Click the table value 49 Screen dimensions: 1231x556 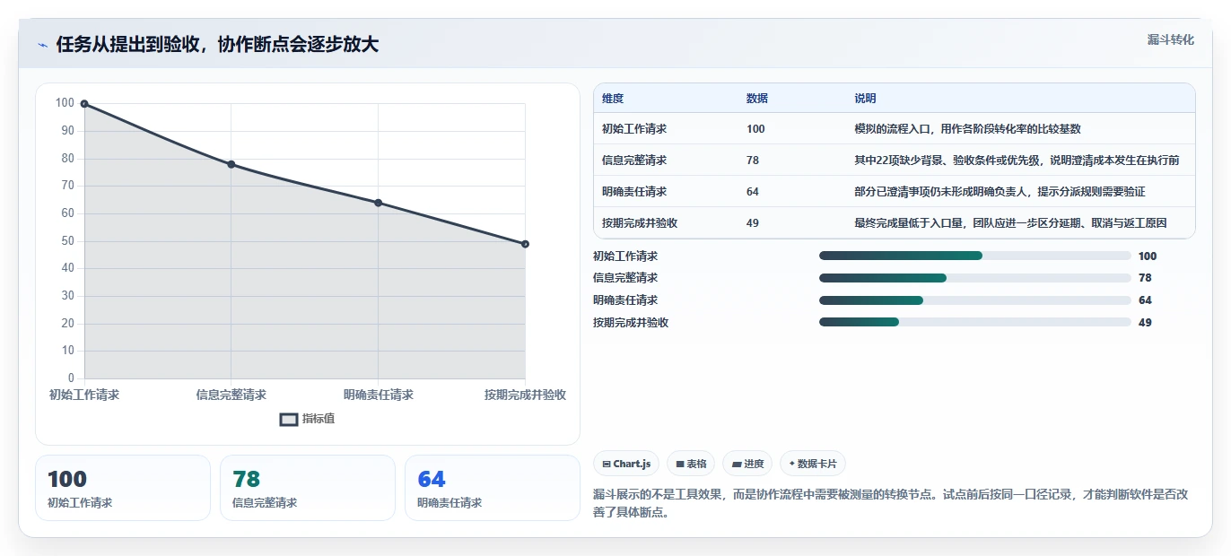pos(753,223)
